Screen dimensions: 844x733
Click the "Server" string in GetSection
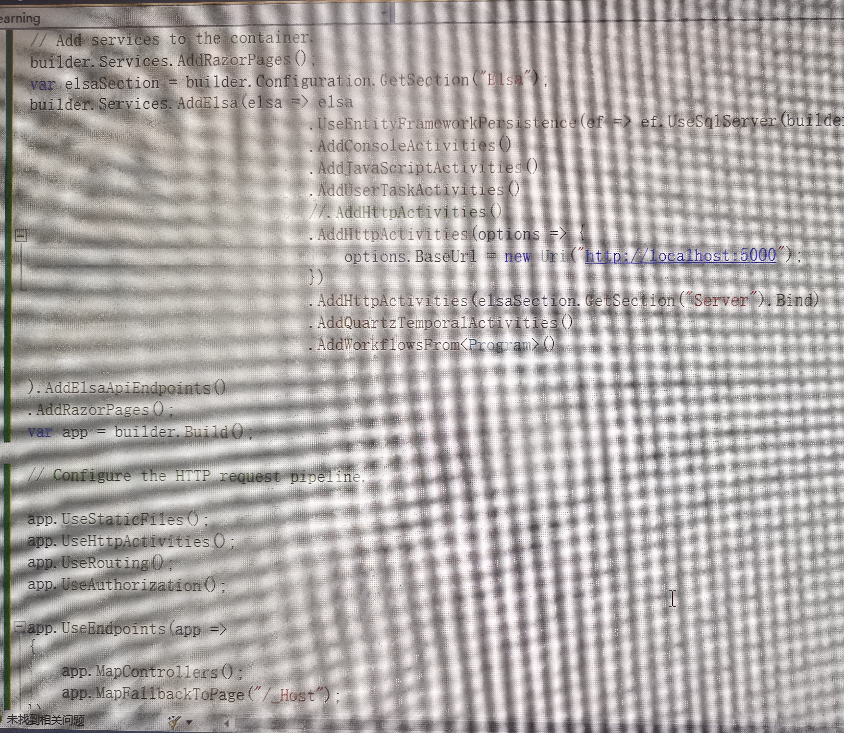click(x=720, y=300)
